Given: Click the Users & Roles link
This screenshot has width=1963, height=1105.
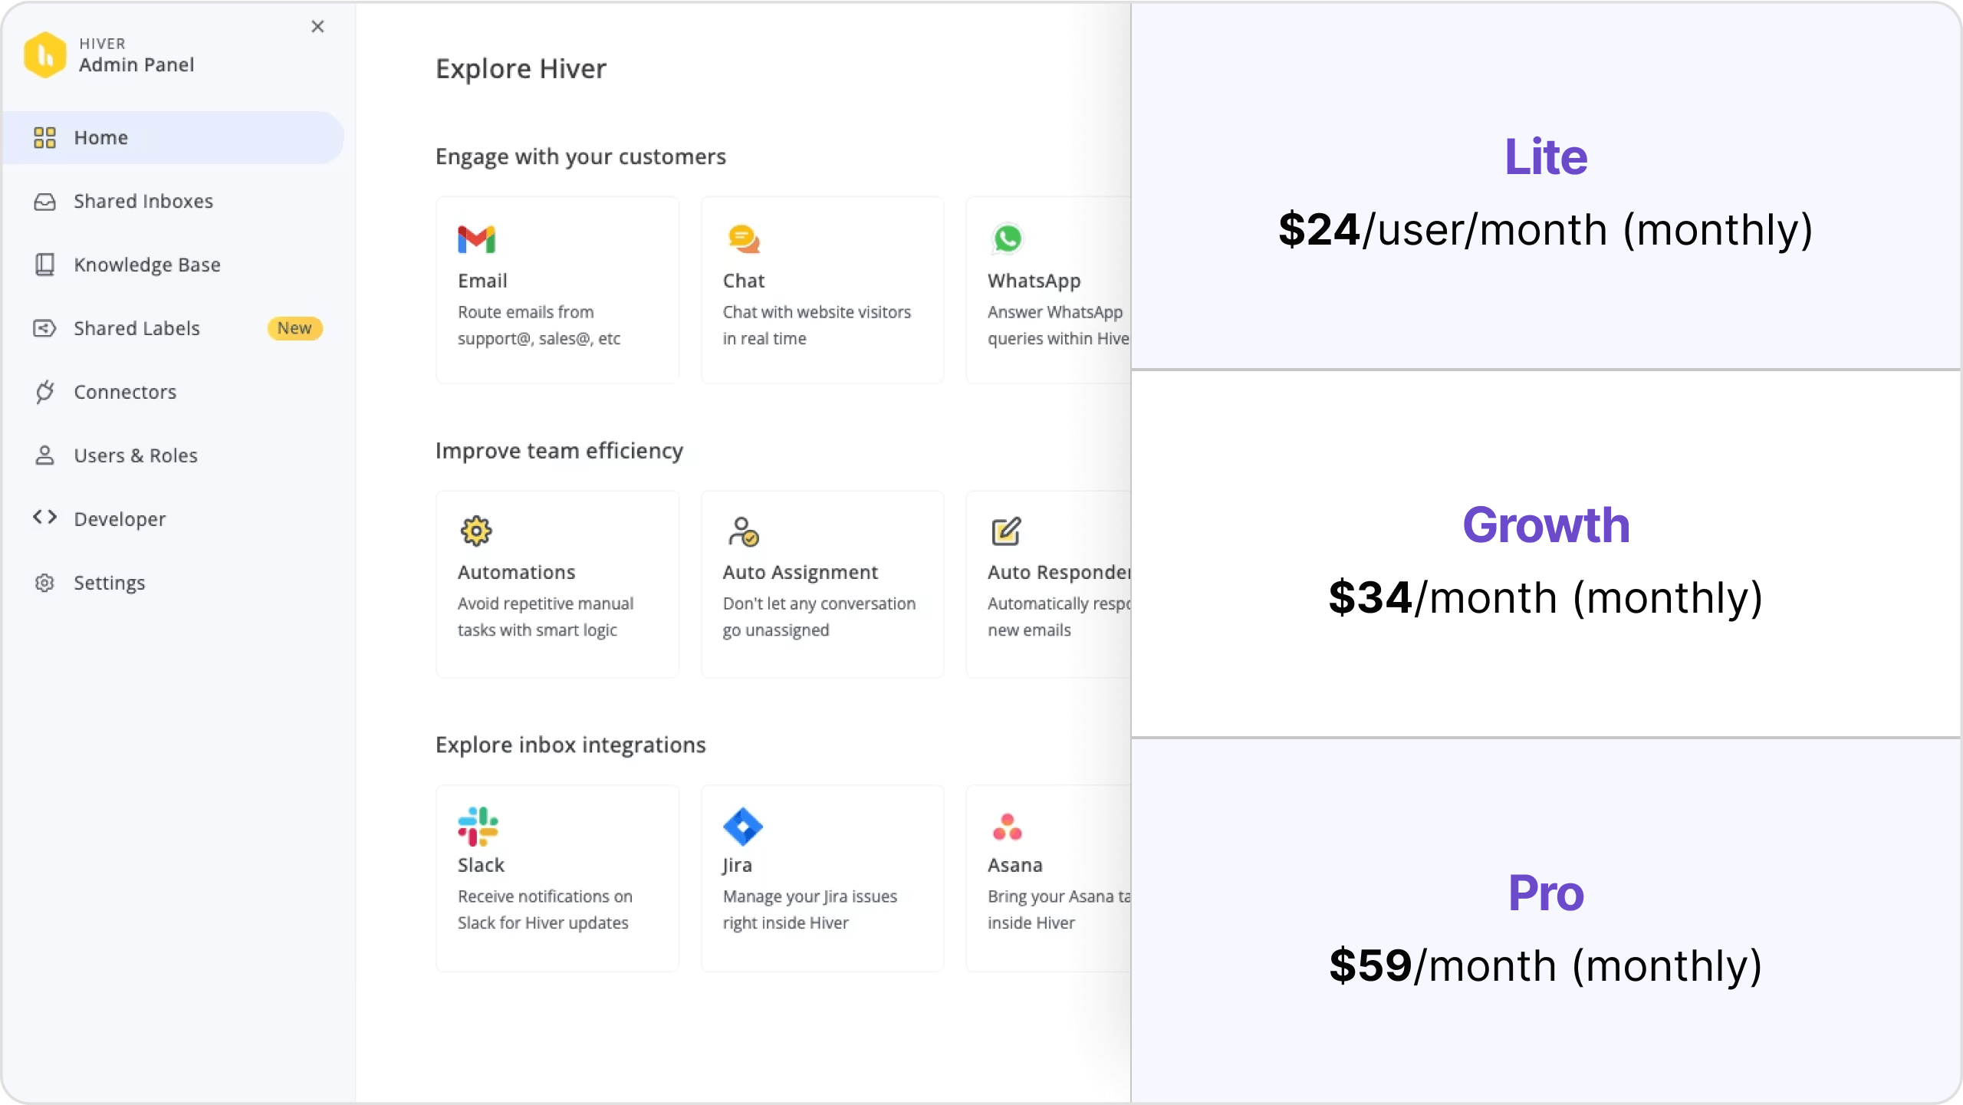Looking at the screenshot, I should (x=135, y=455).
